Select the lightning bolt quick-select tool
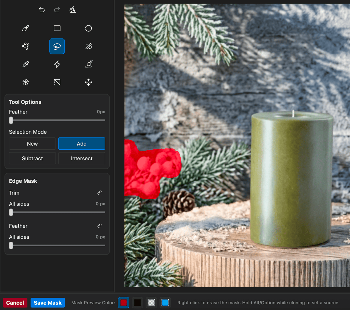The image size is (350, 310). click(57, 64)
